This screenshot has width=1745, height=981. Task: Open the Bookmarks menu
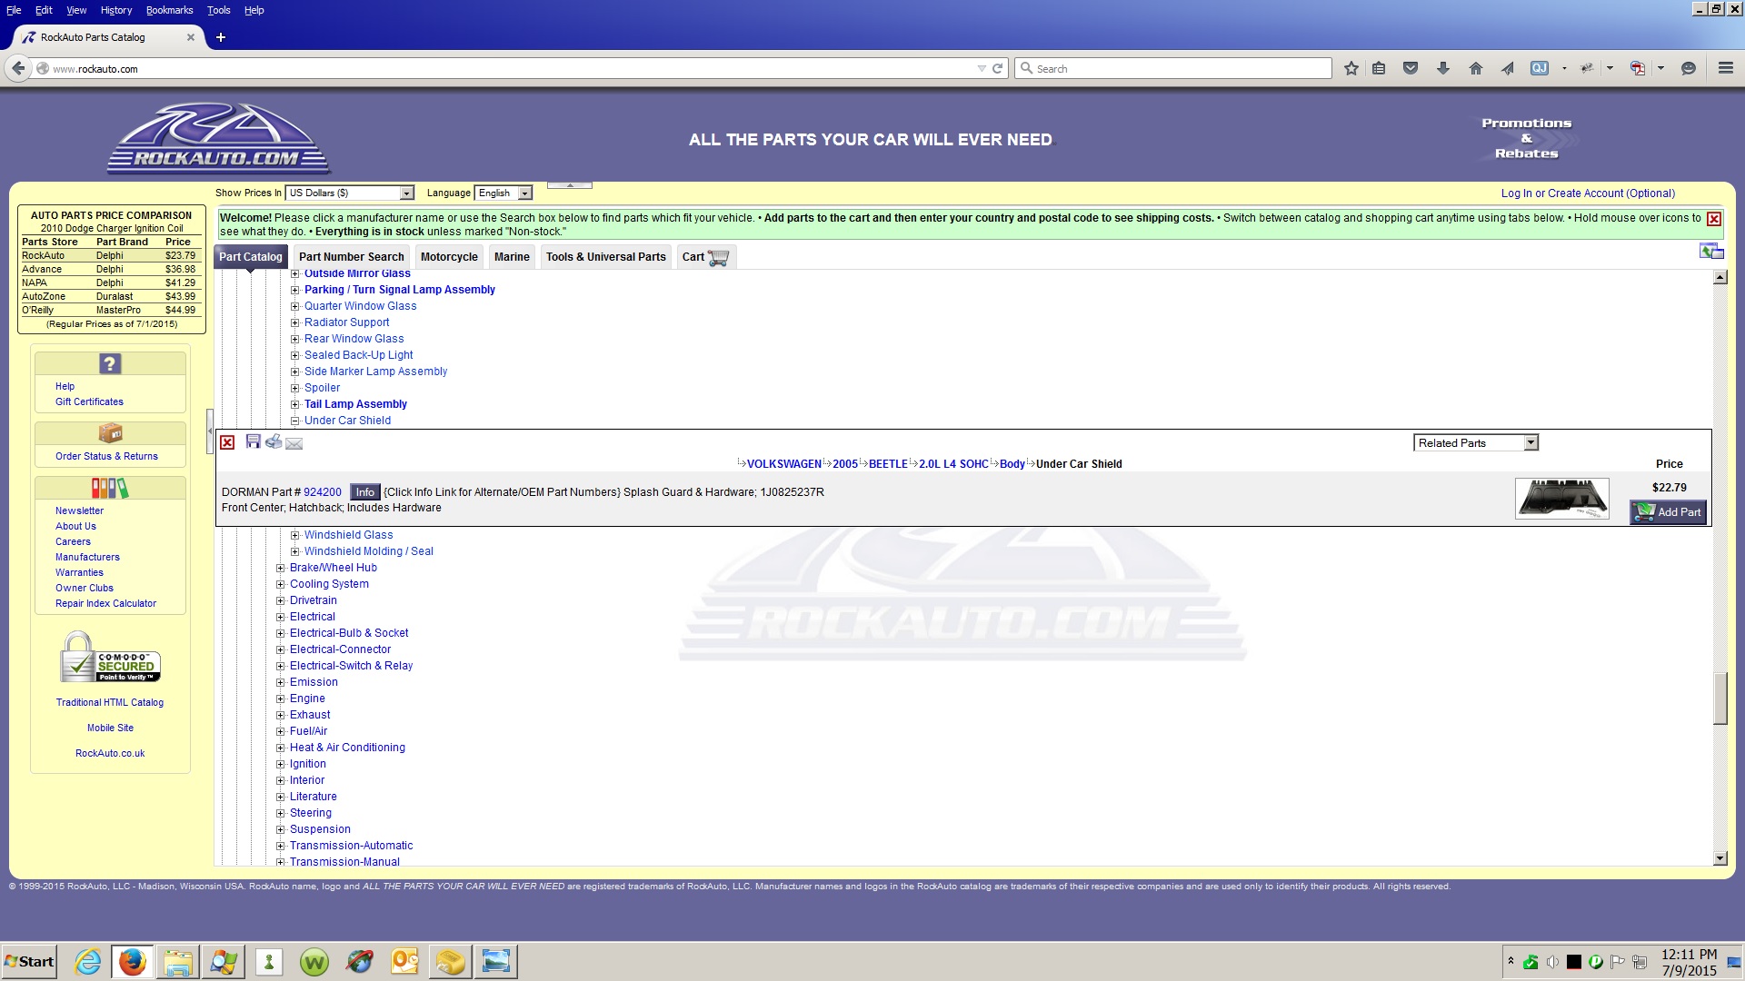[169, 10]
